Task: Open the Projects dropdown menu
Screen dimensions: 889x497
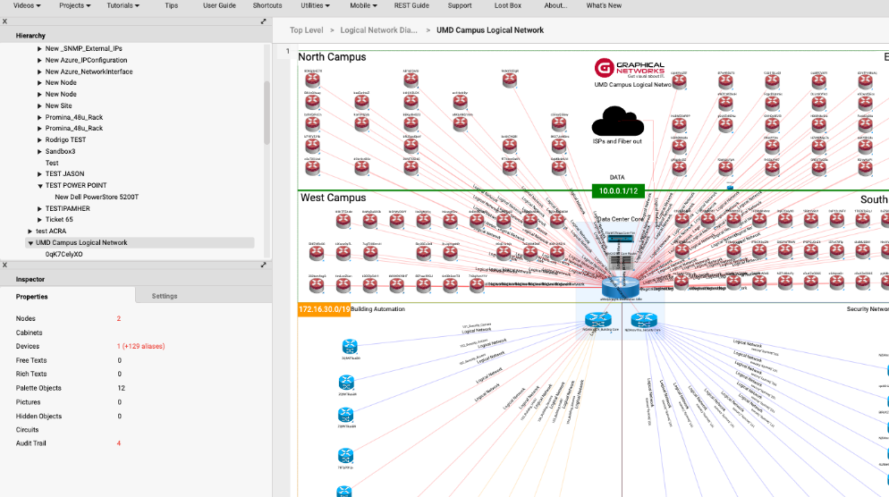Action: coord(75,5)
